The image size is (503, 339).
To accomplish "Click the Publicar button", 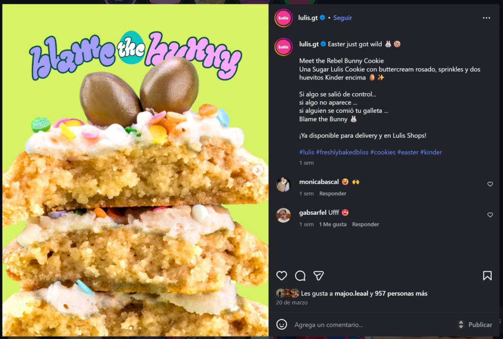I will coord(480,325).
